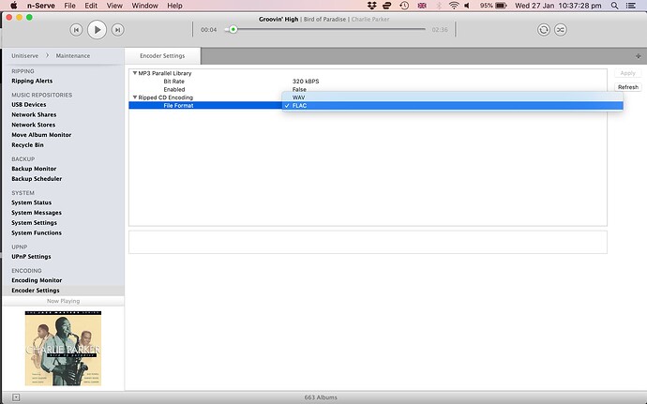Select the File Format row
The width and height of the screenshot is (647, 404).
click(205, 106)
